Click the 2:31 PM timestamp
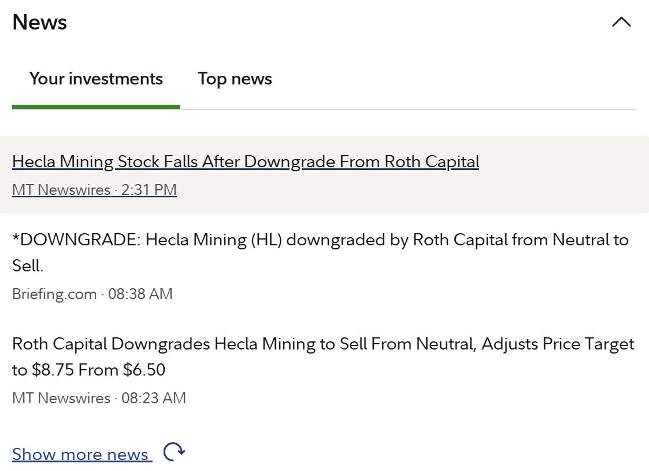This screenshot has height=471, width=649. [149, 190]
